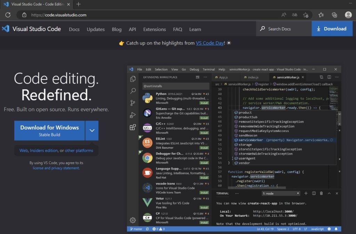Click the notifications bell in status bar
Image resolution: width=356 pixels, height=234 pixels.
coord(336,229)
